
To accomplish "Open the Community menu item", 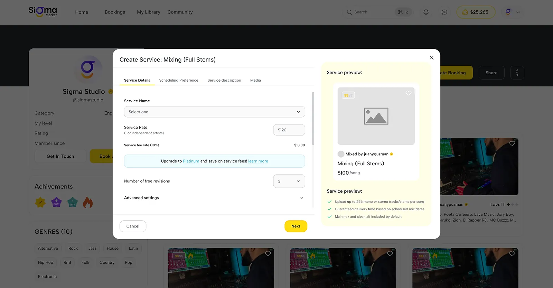I will 180,12.
